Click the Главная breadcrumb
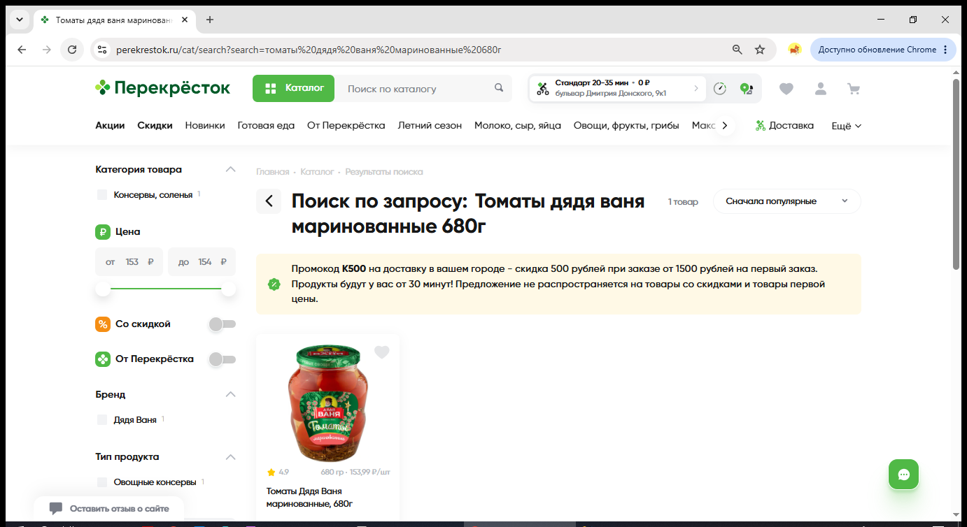Viewport: 967px width, 527px height. pyautogui.click(x=272, y=172)
